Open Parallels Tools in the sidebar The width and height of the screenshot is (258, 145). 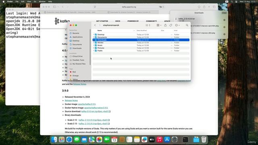tap(78, 60)
